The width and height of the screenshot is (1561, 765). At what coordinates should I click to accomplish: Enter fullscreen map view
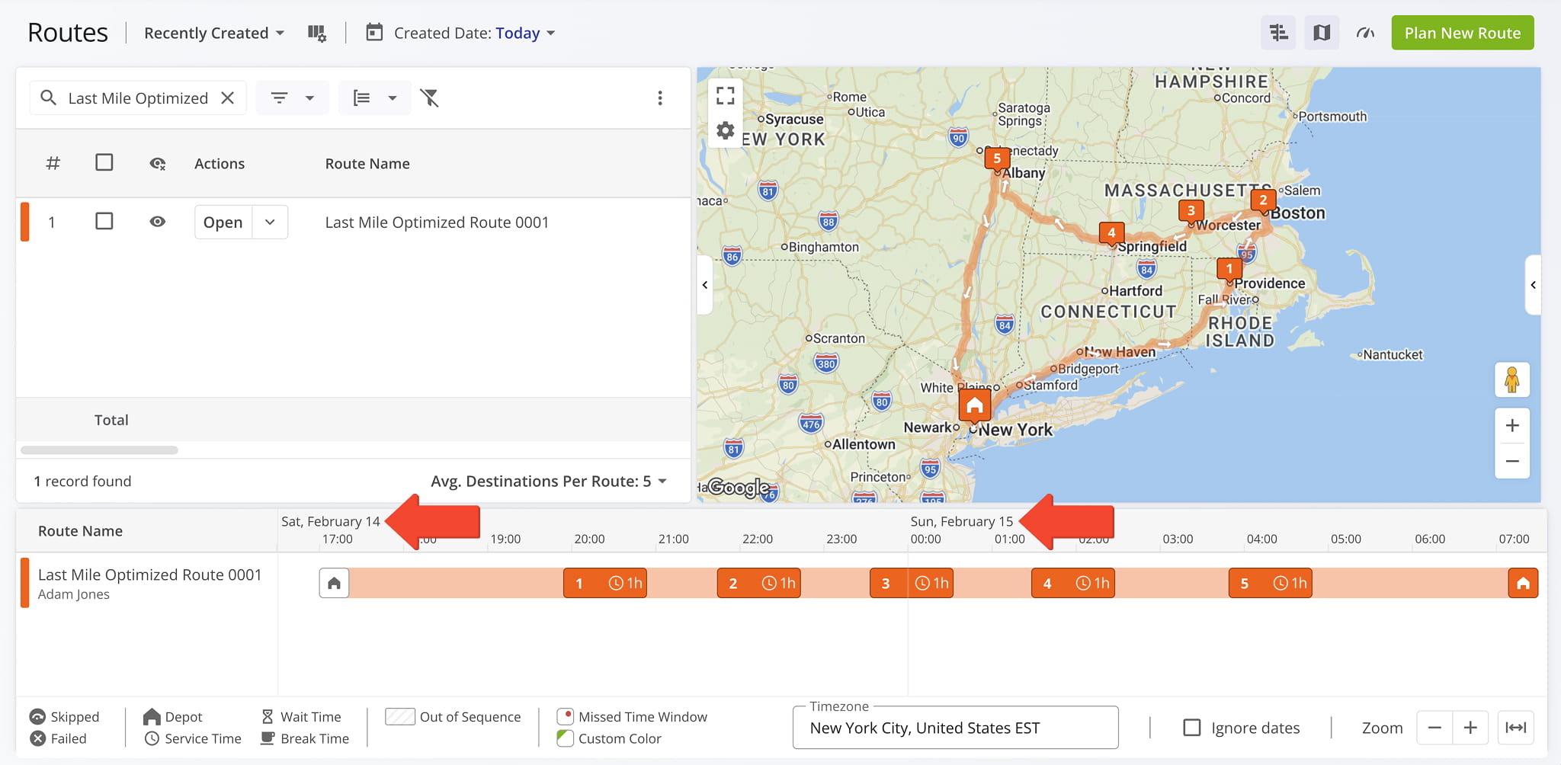pyautogui.click(x=725, y=95)
